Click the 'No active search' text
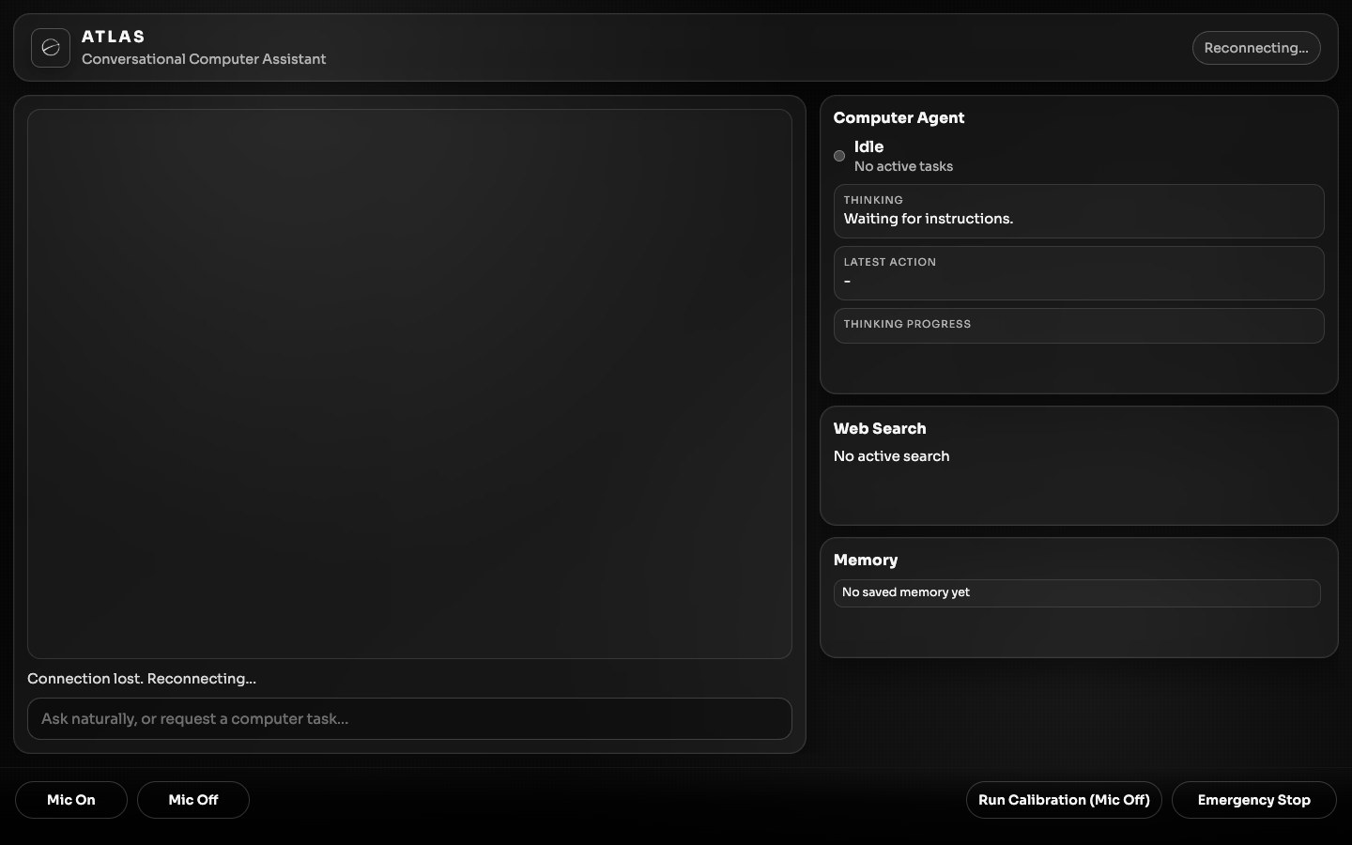Image resolution: width=1352 pixels, height=845 pixels. (892, 456)
